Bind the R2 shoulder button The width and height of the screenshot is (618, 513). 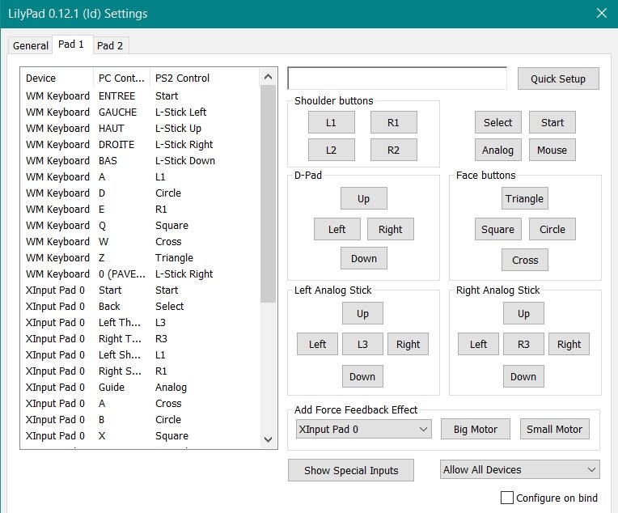click(x=393, y=150)
